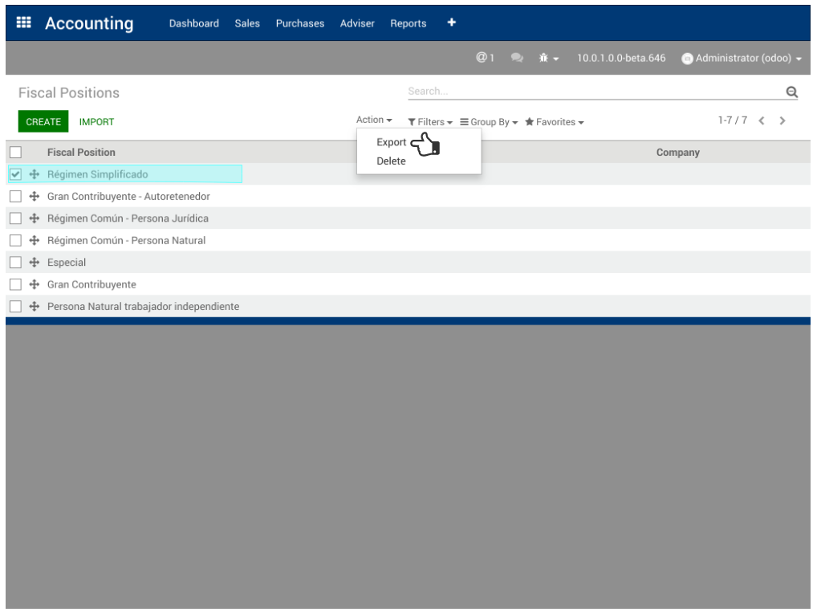
Task: Click drag handle for Especial row
Action: pos(35,263)
